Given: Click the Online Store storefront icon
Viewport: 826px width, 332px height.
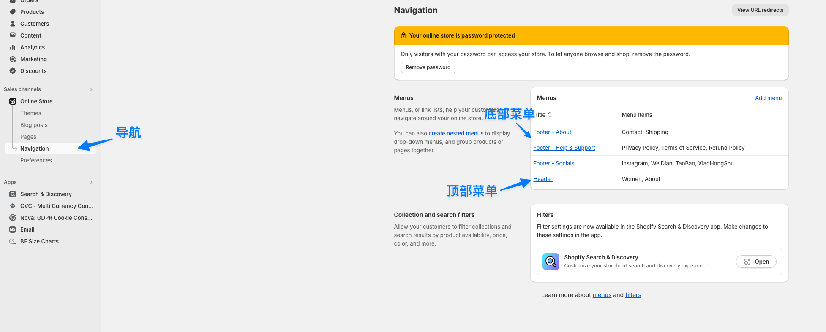Looking at the screenshot, I should (13, 101).
